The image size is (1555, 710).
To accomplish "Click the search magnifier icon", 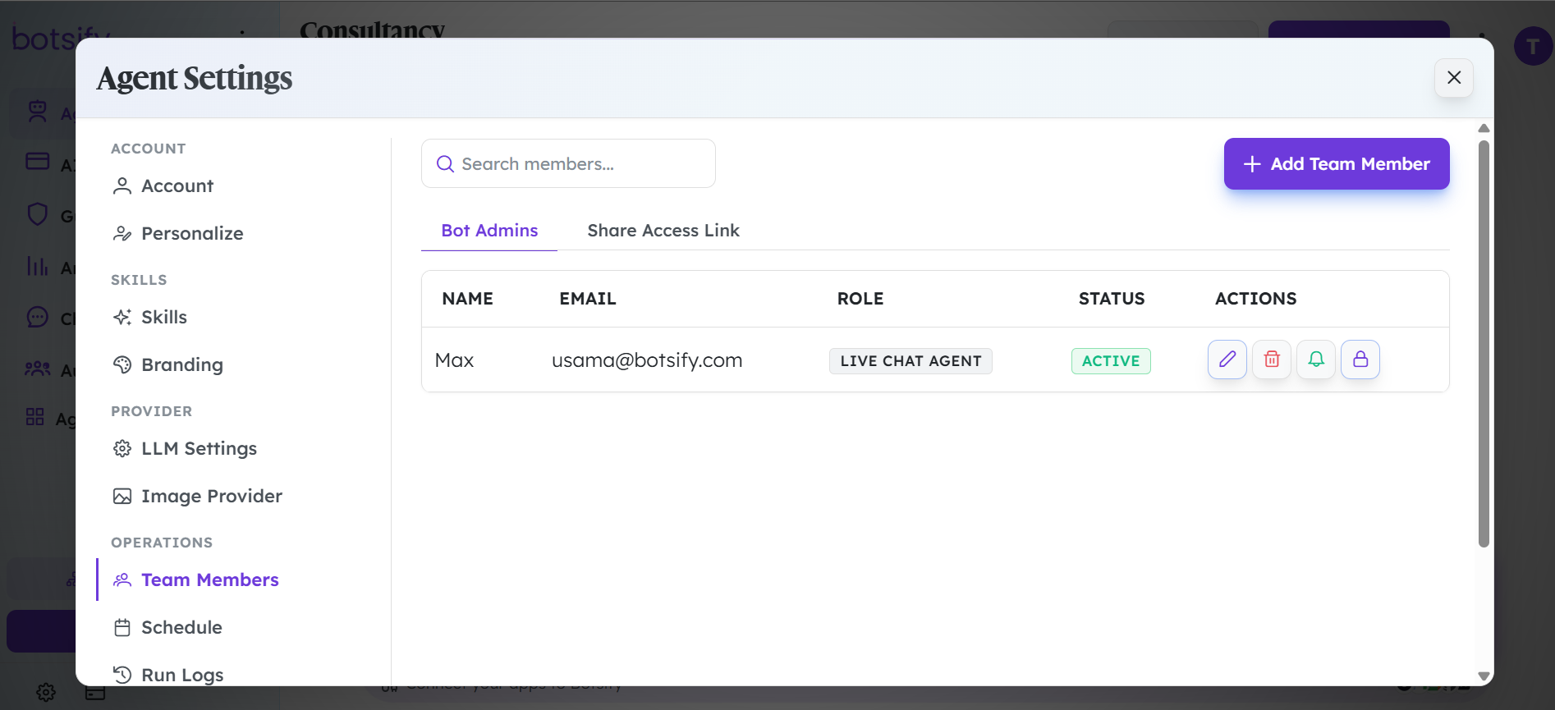I will pos(445,164).
